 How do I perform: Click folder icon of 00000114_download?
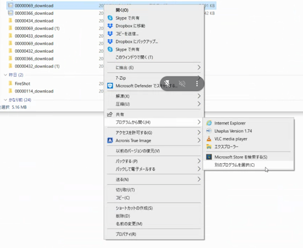(x=10, y=91)
